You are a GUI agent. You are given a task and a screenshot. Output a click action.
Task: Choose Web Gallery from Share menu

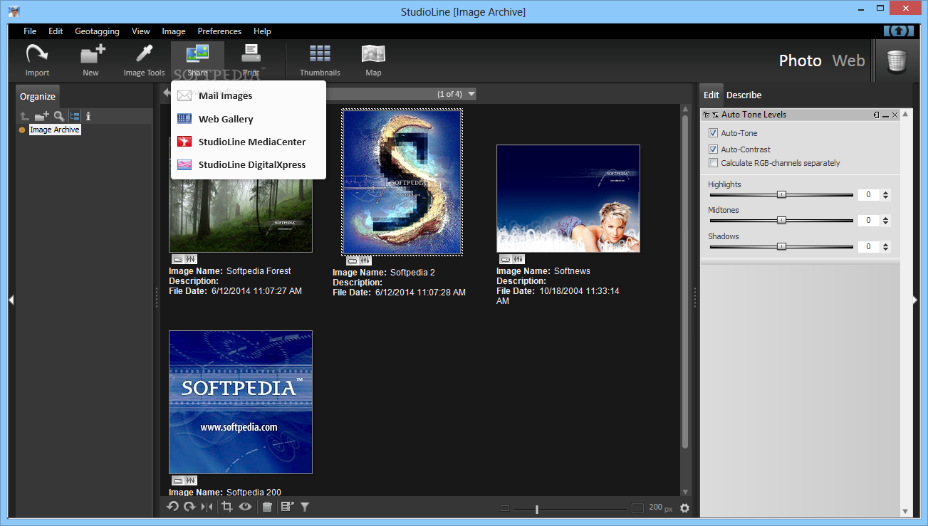(248, 119)
